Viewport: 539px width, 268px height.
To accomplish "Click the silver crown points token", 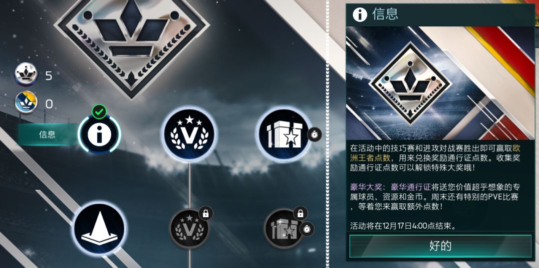I will point(26,74).
